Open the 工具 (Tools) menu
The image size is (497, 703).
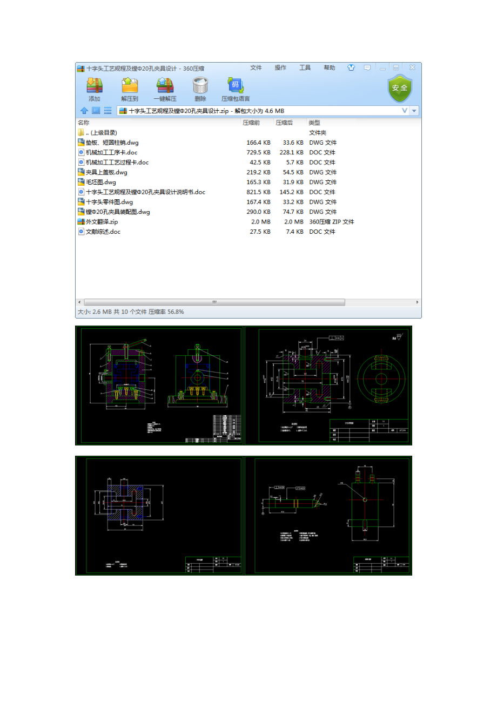click(x=305, y=68)
